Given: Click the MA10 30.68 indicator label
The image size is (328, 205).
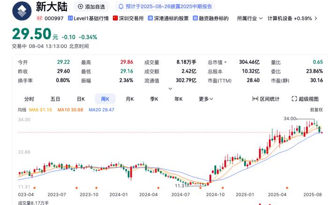Looking at the screenshot, I should pos(70,110).
